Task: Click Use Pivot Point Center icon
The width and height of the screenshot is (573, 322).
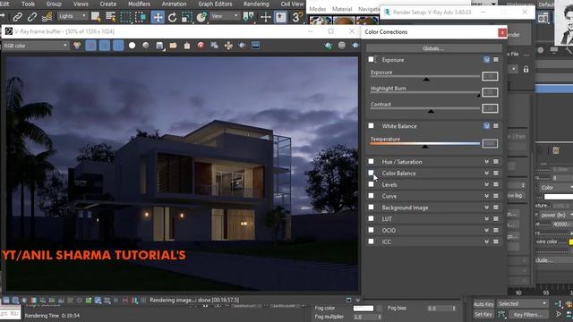Action: [x=249, y=17]
